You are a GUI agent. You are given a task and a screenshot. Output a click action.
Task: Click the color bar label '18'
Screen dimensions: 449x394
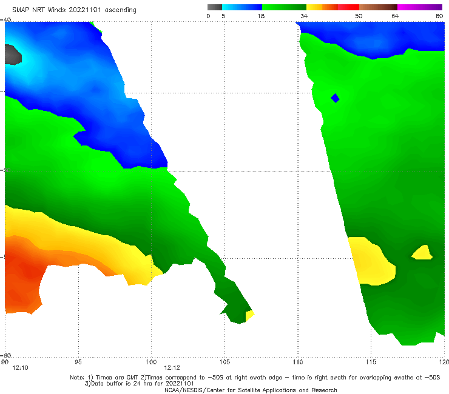[x=261, y=16]
